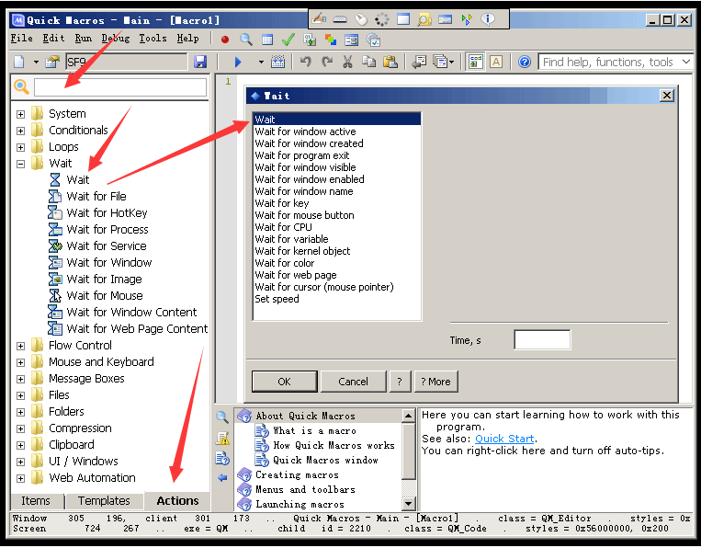The width and height of the screenshot is (701, 548).
Task: Click the blue back arrow beside help panel
Action: (222, 478)
